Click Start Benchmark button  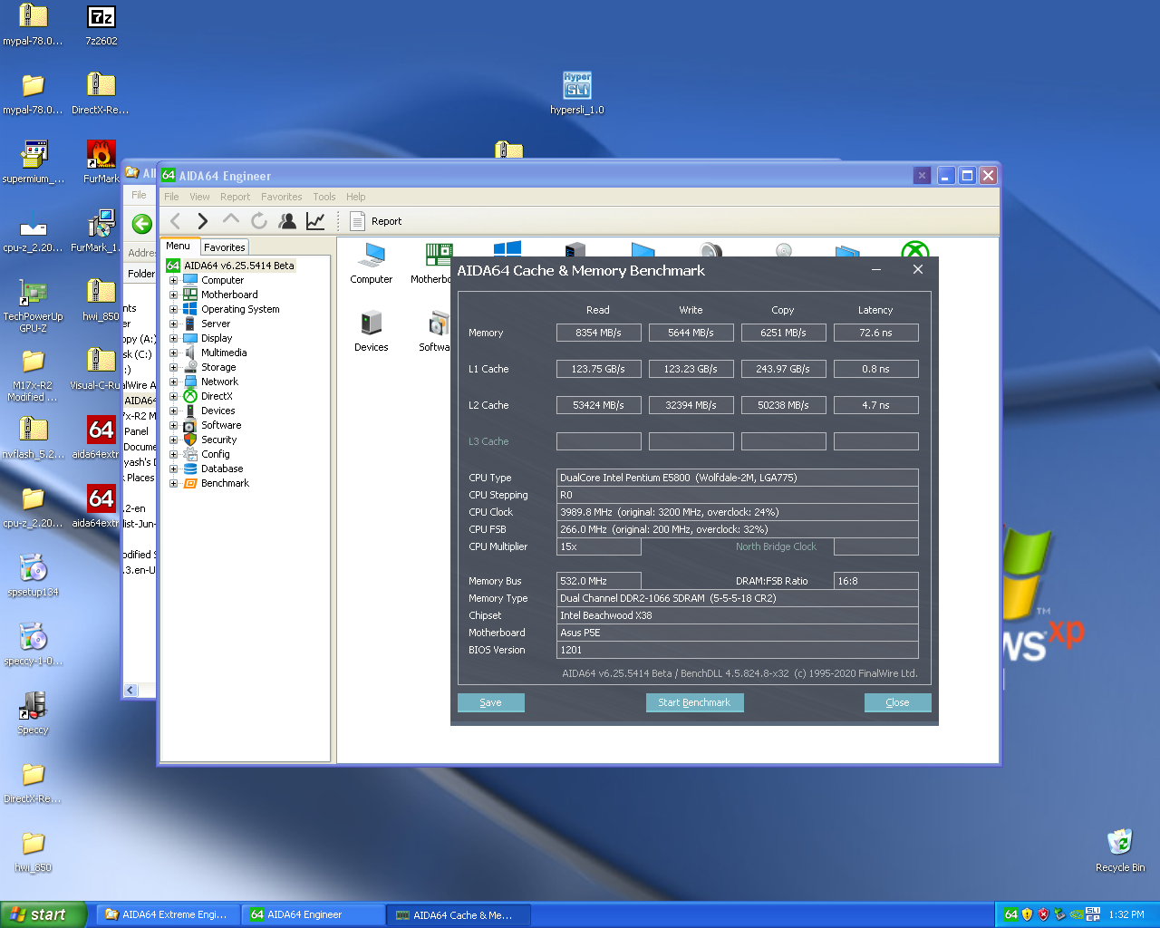pyautogui.click(x=694, y=702)
